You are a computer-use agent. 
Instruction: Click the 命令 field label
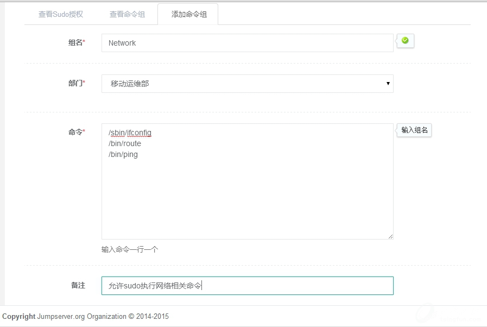point(76,132)
